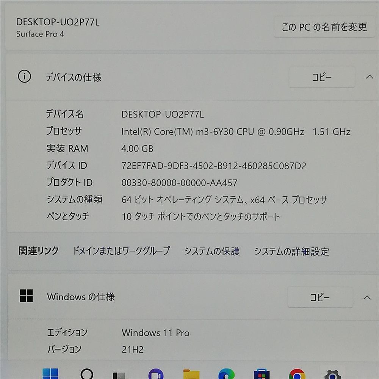Select the Windows 11 Pro edition value
The height and width of the screenshot is (379, 379).
tap(155, 333)
